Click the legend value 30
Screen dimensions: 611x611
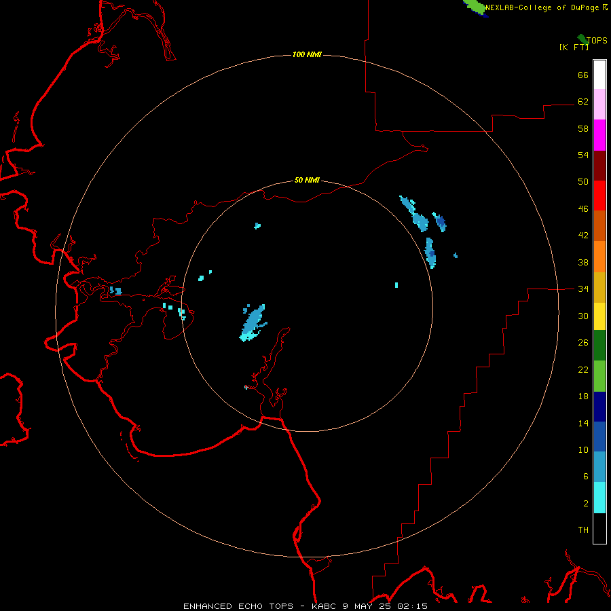tap(583, 316)
